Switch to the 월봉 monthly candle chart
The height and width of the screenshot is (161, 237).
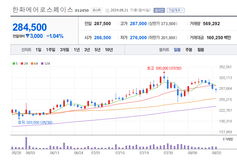201,50
